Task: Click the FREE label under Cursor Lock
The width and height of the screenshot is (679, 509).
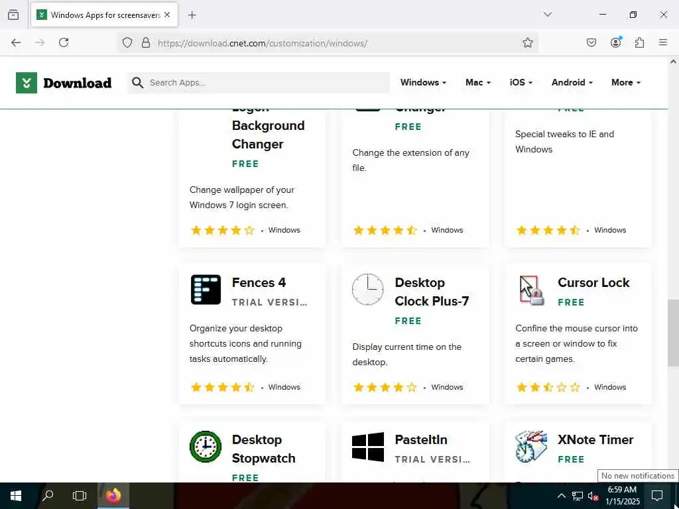Action: [x=571, y=302]
